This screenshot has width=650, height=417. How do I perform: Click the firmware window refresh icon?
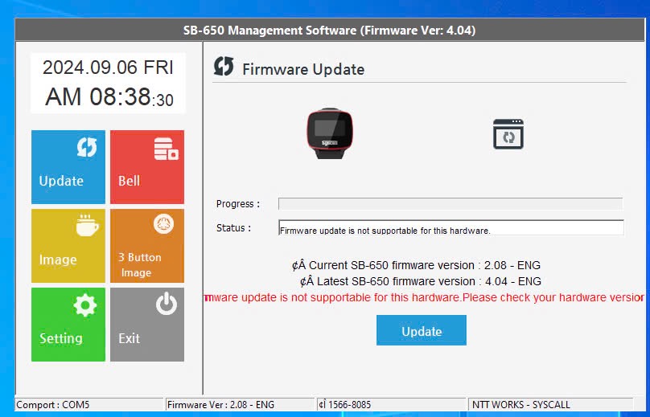tap(508, 134)
